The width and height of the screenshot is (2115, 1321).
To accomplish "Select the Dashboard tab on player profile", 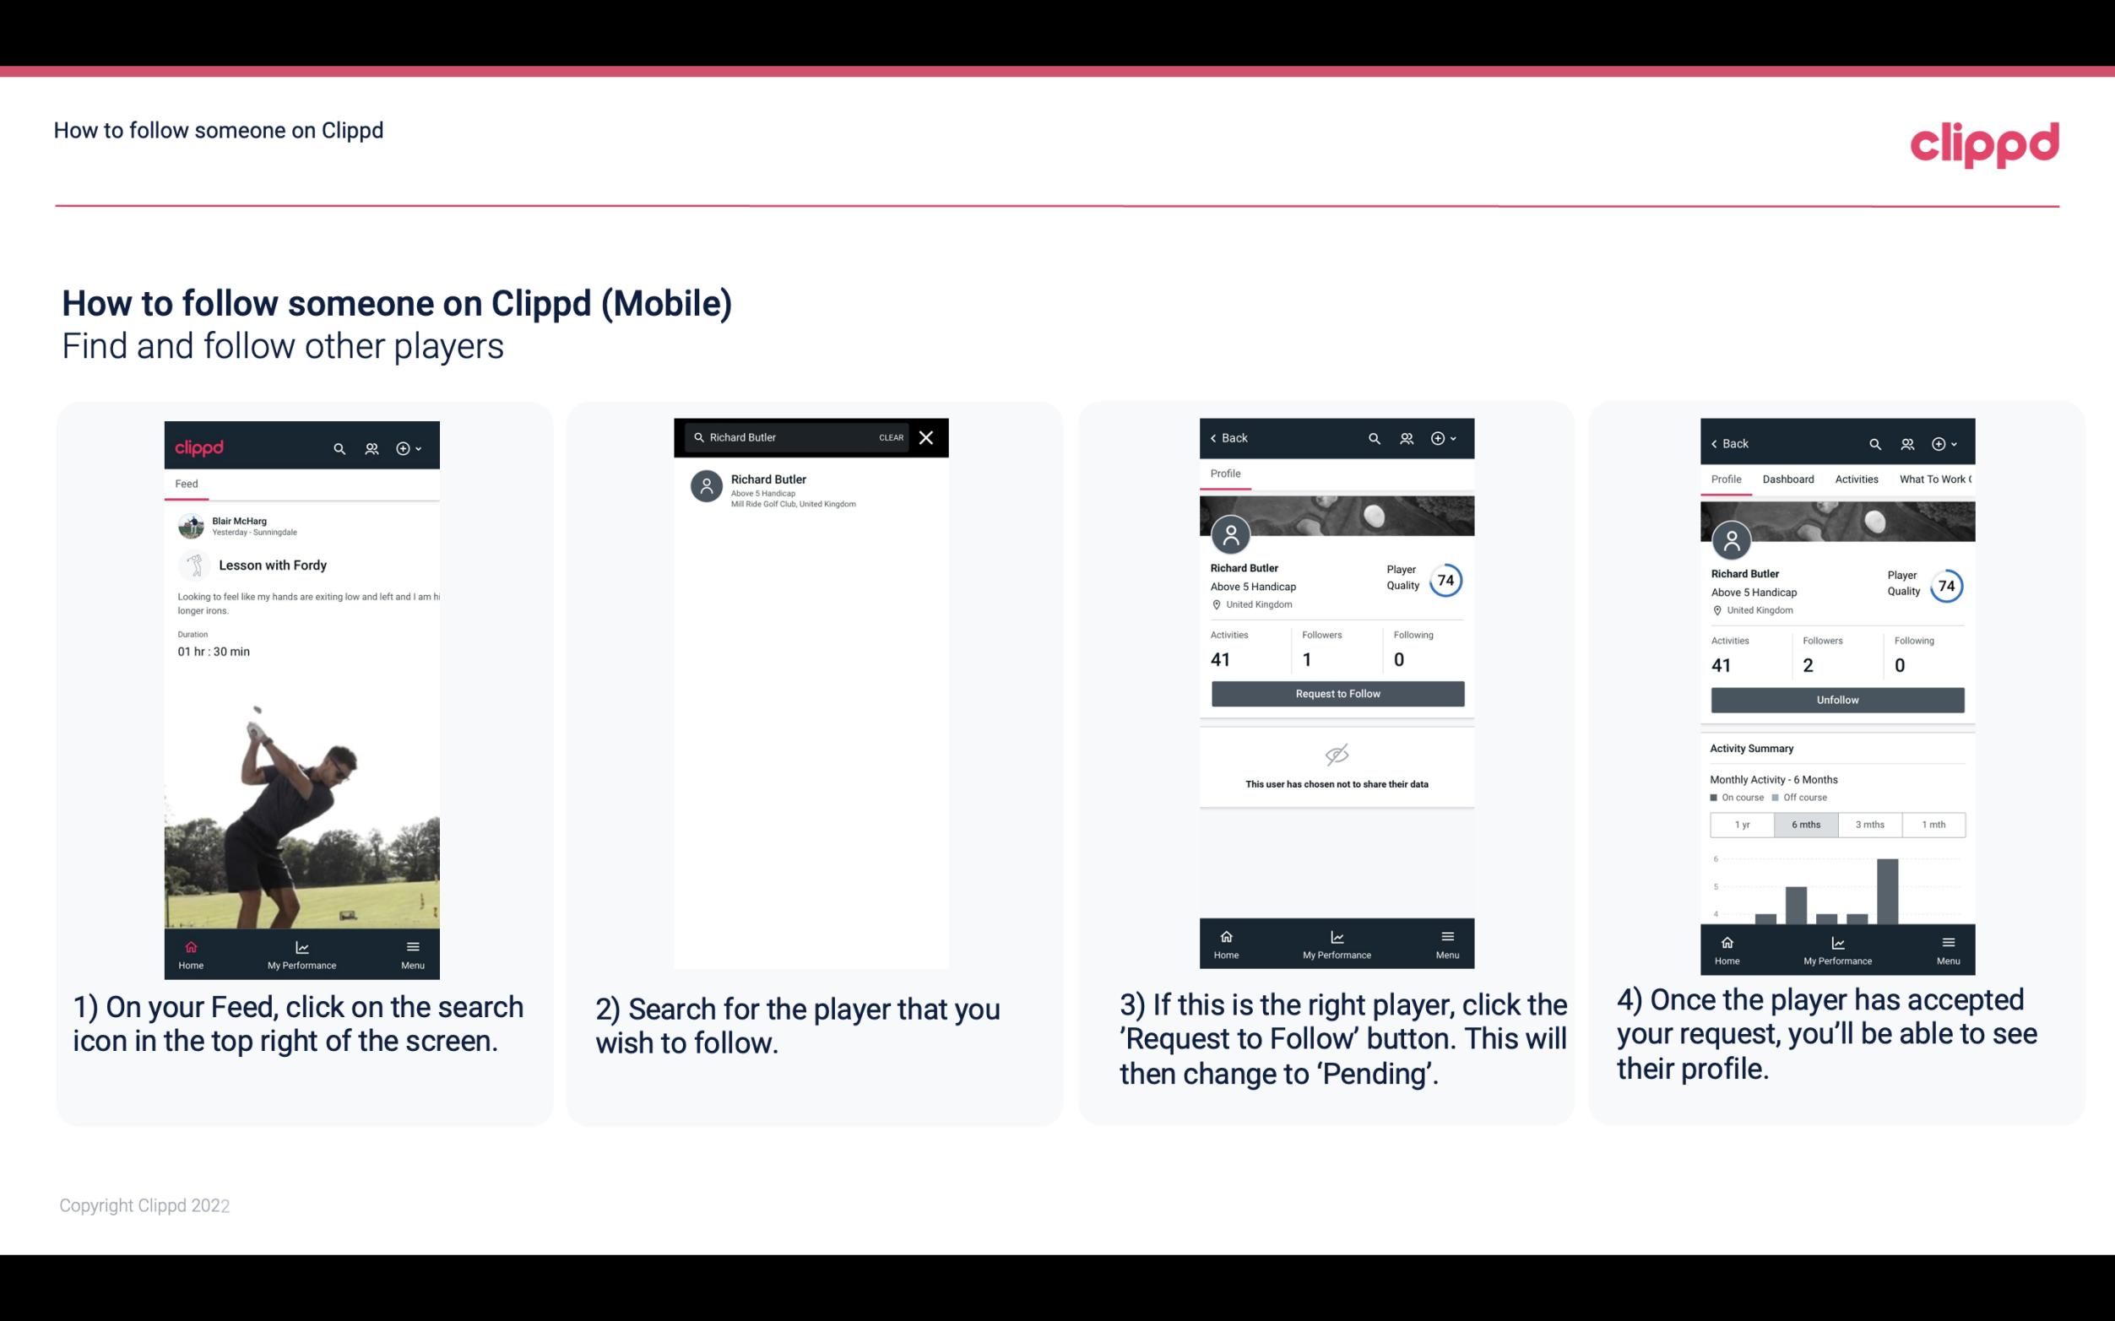I will (x=1788, y=478).
